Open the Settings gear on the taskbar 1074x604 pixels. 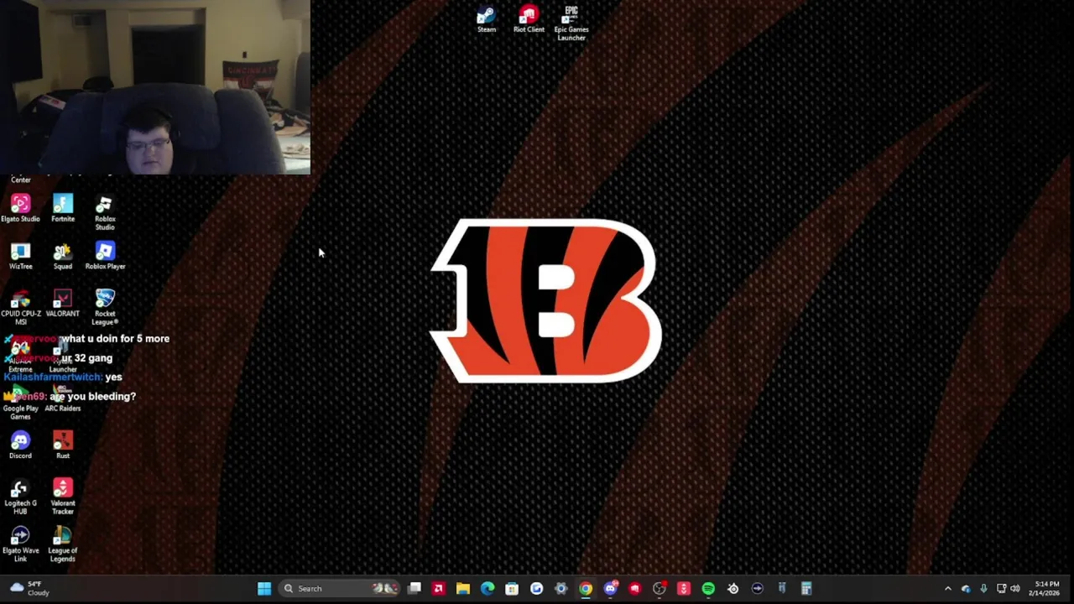click(x=561, y=588)
